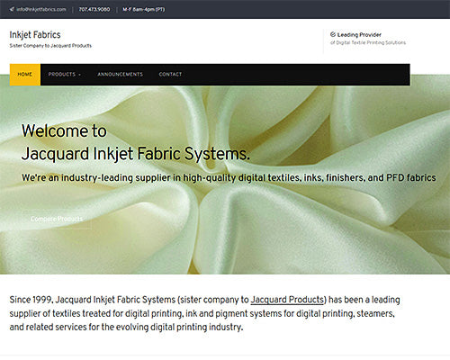This screenshot has width=450, height=360.
Task: Open the Announcements page
Action: click(x=120, y=75)
